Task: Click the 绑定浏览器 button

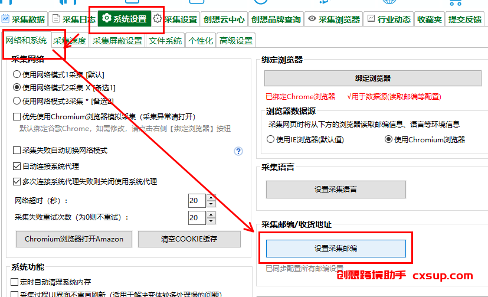Action: pyautogui.click(x=373, y=79)
